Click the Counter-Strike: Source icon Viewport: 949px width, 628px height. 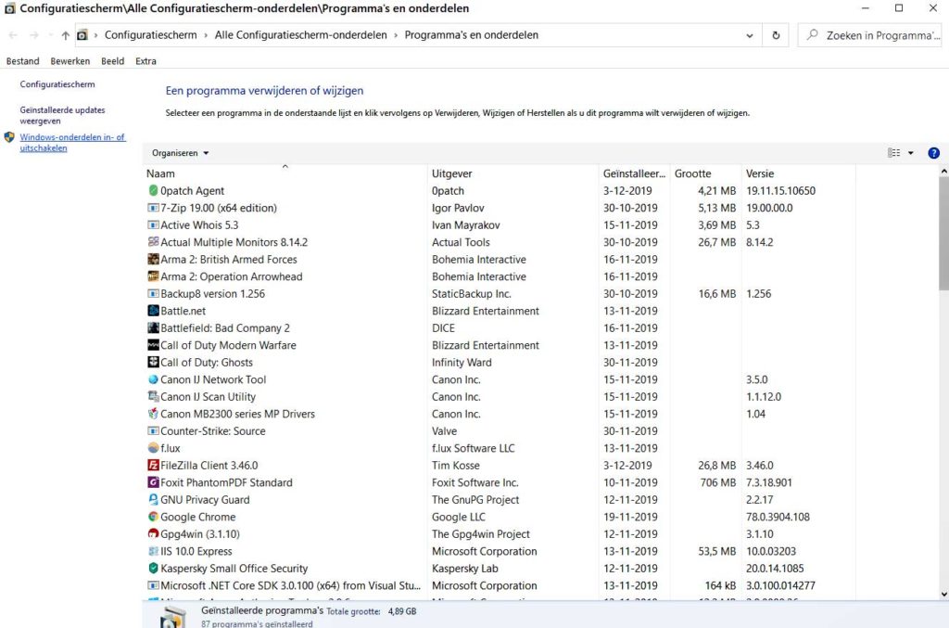(153, 430)
